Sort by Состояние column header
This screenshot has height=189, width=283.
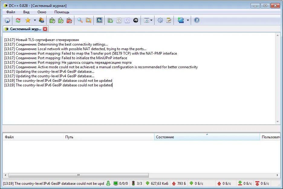(207, 137)
